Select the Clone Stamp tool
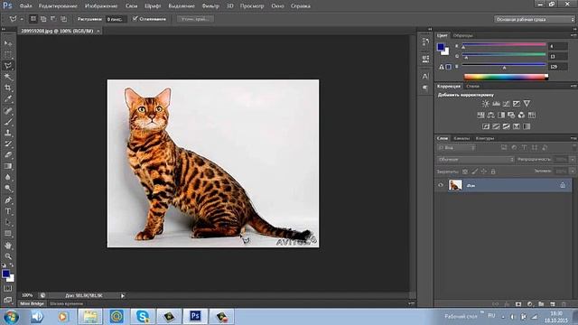 8,133
